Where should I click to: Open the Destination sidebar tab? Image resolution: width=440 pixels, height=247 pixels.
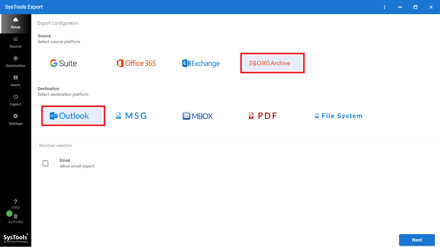coord(15,62)
